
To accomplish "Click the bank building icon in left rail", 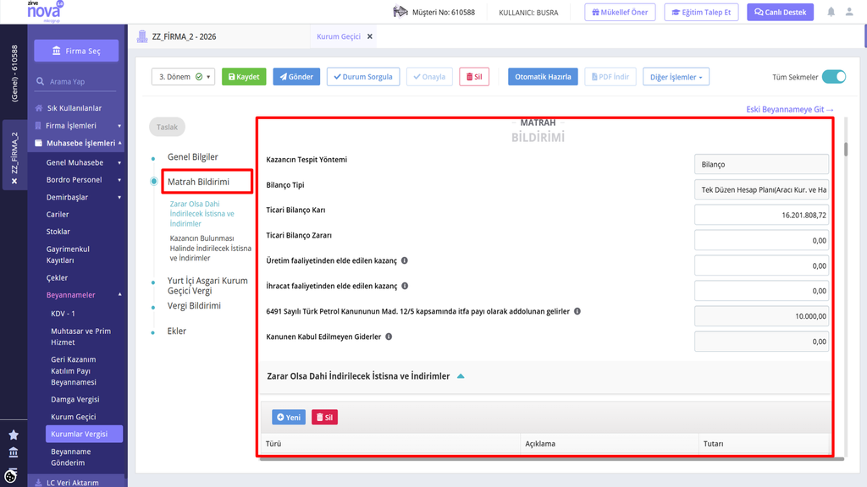I will 14,452.
